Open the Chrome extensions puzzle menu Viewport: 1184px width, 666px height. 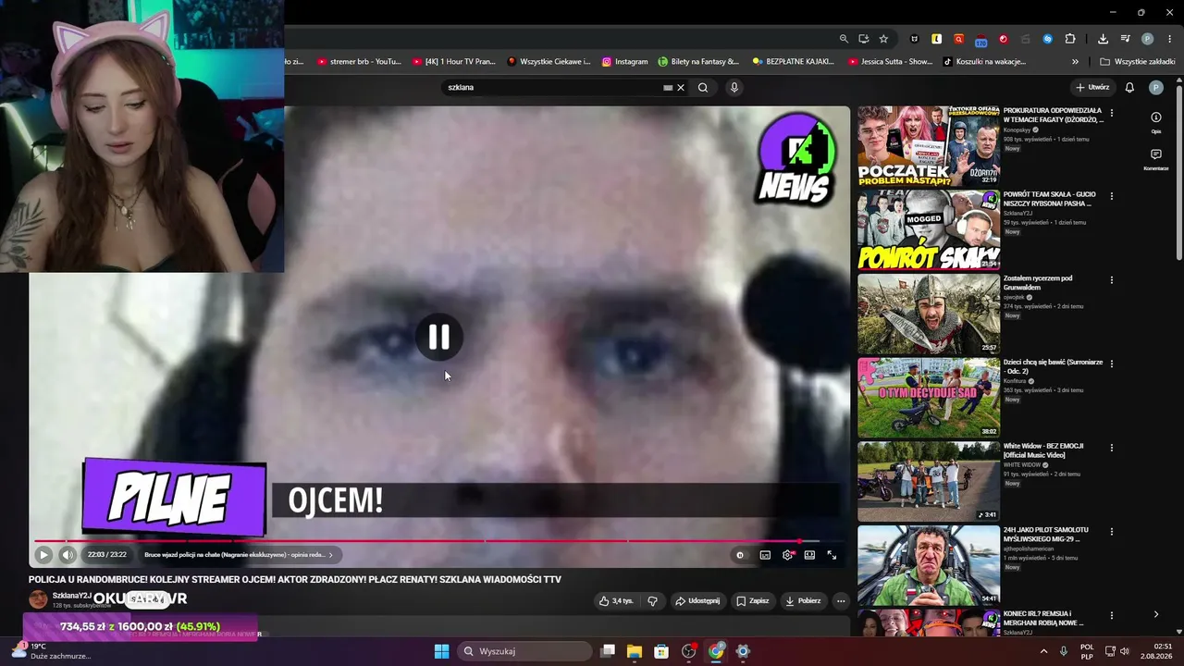tap(1070, 39)
